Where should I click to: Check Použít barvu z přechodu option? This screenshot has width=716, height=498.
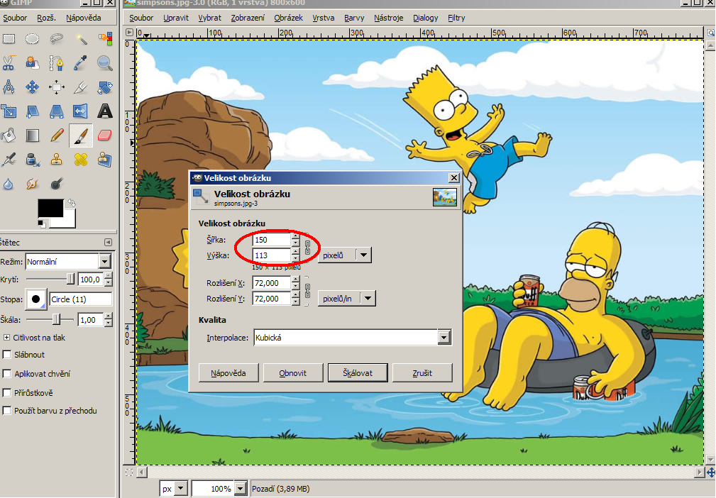(8, 411)
